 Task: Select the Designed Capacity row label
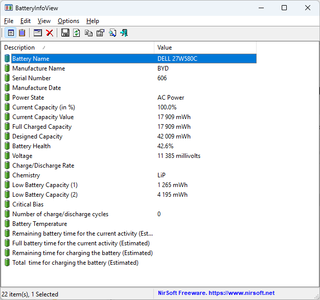tap(37, 136)
